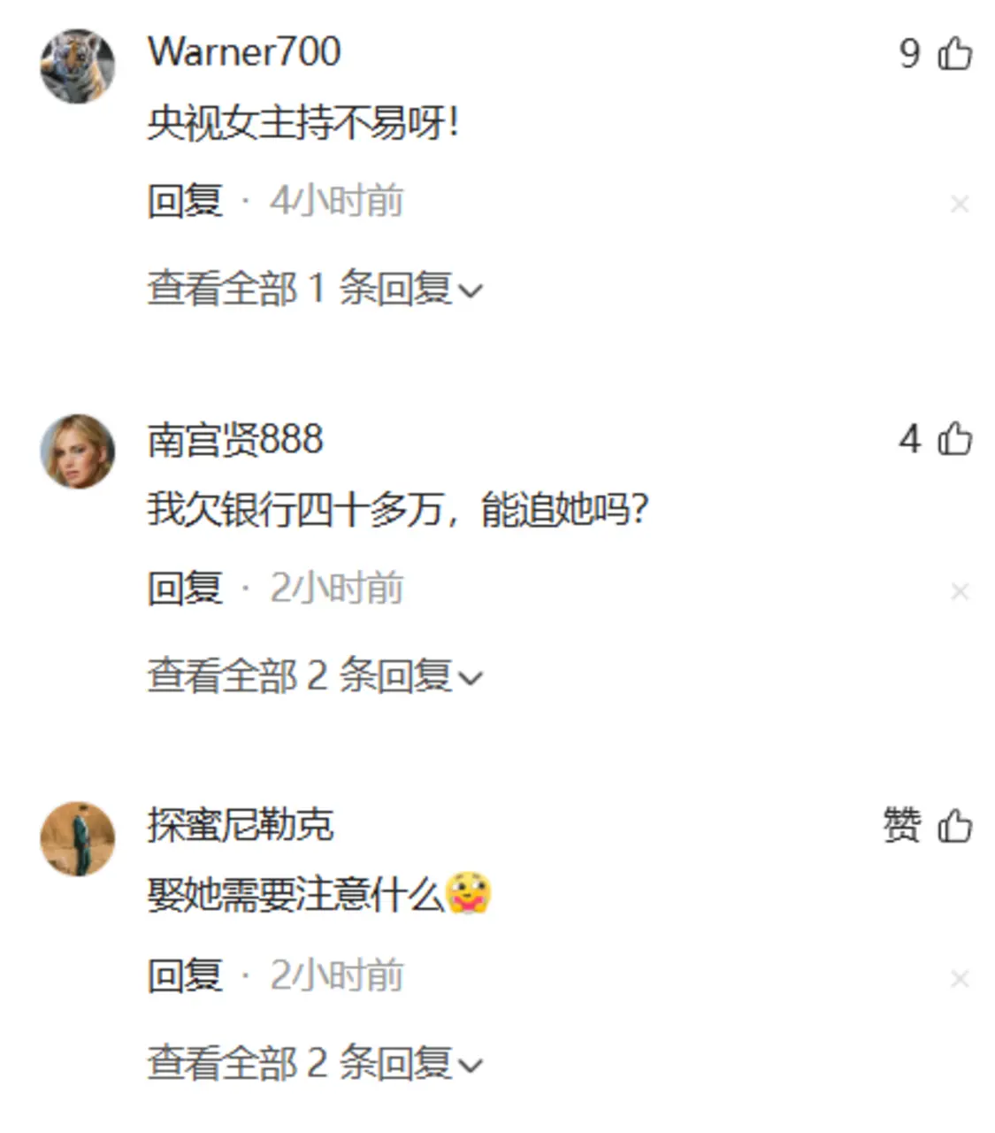995x1133 pixels.
Task: Open the Warner700 username link
Action: (244, 52)
